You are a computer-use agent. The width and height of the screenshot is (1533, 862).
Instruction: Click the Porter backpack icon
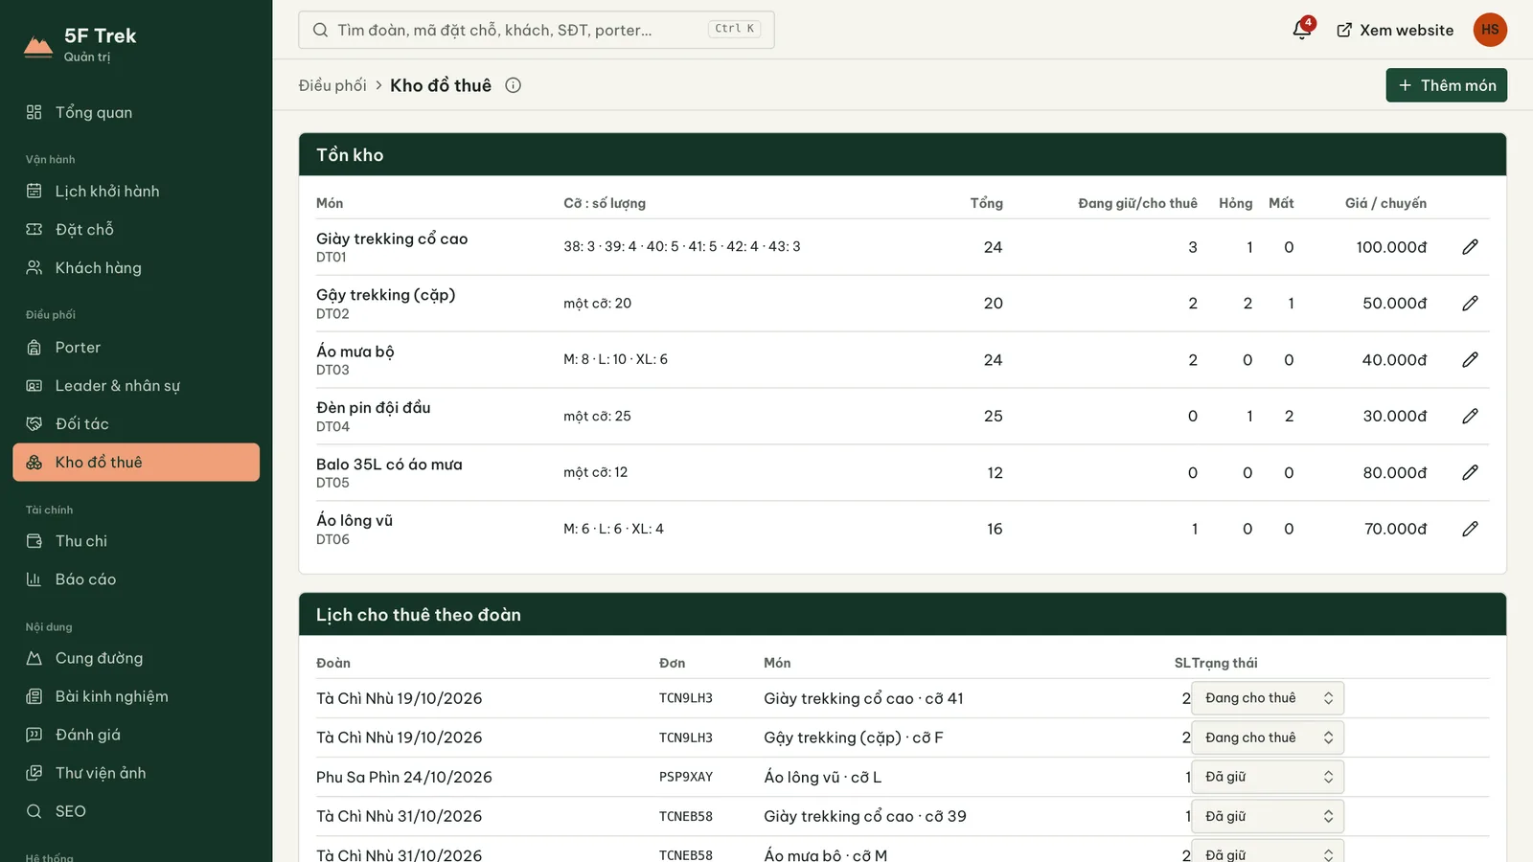34,348
